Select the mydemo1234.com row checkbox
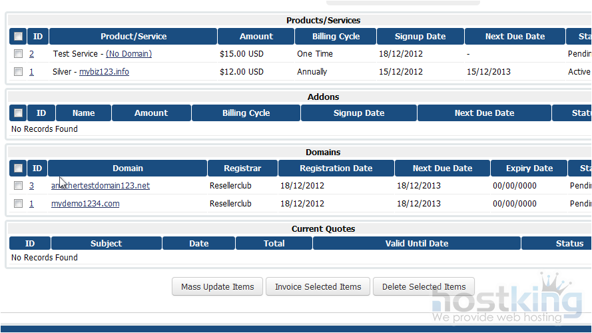The image size is (592, 333). [x=18, y=204]
